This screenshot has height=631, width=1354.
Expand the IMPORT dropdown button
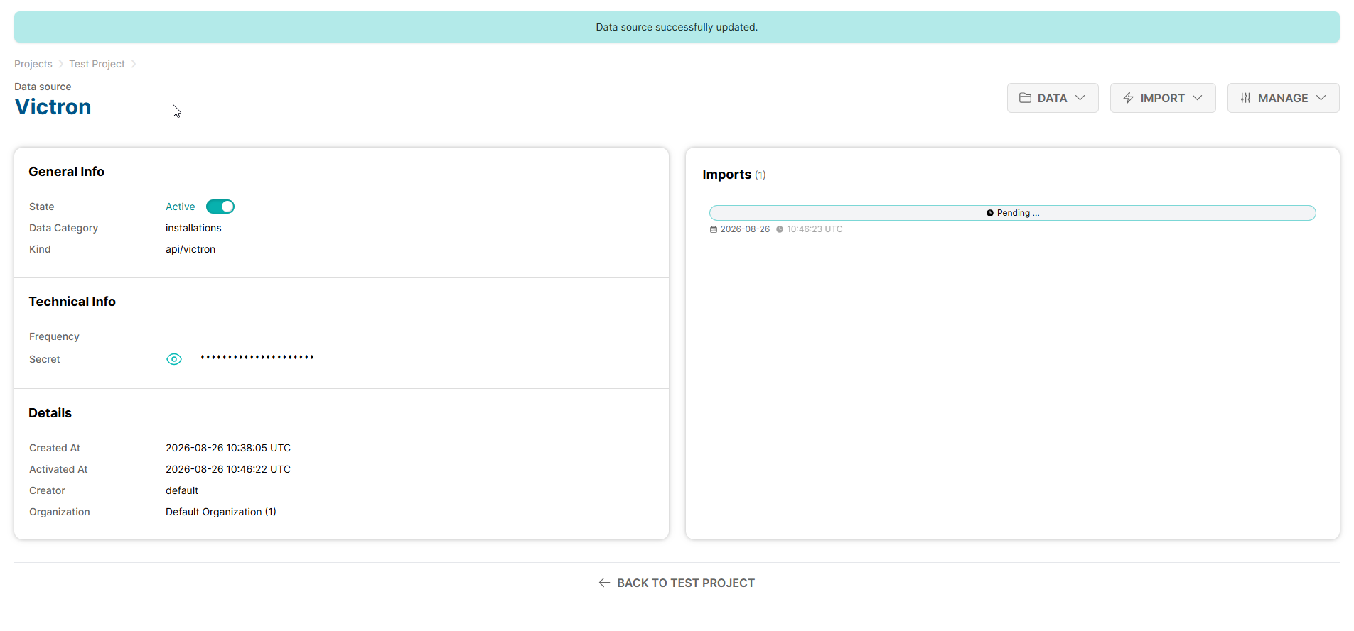1163,98
